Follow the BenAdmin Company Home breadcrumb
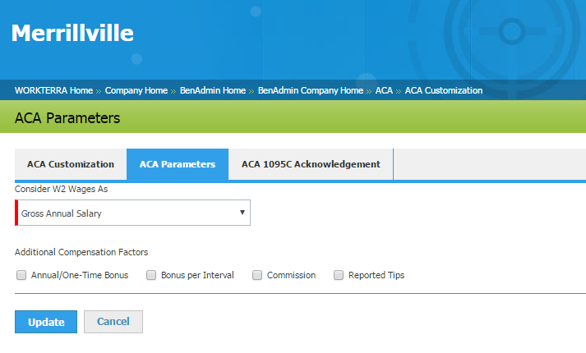586x353 pixels. pyautogui.click(x=310, y=90)
